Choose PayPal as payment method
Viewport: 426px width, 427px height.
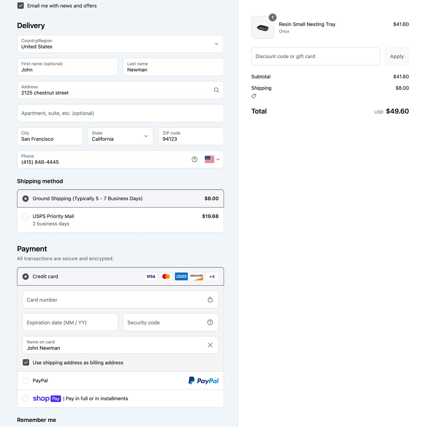pos(26,380)
